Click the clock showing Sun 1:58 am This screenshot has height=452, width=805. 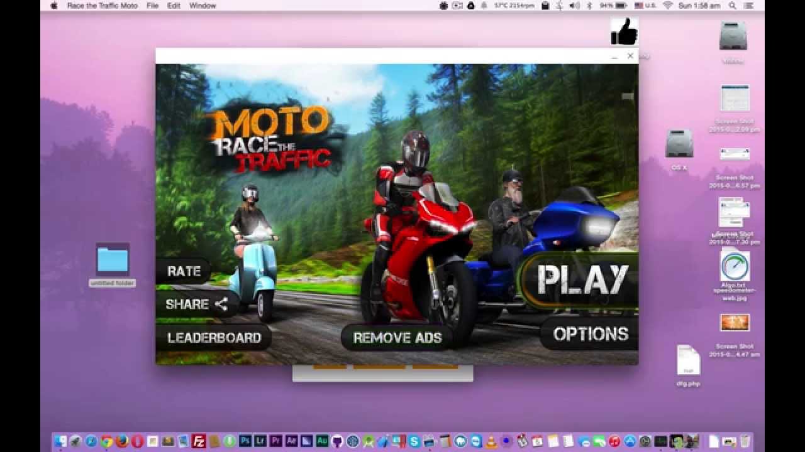point(699,5)
